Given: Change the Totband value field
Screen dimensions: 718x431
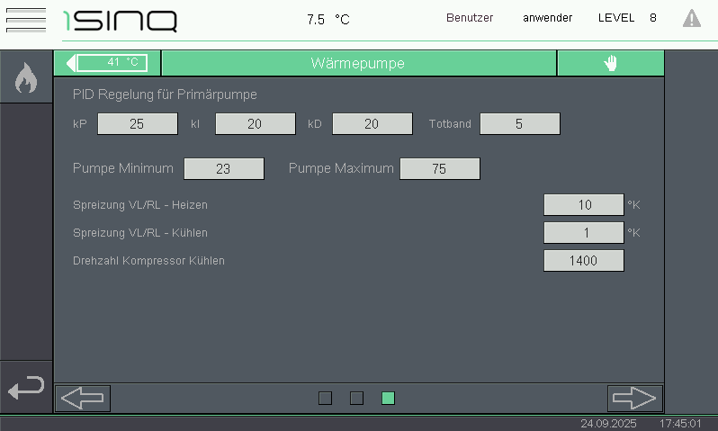Looking at the screenshot, I should tap(519, 124).
